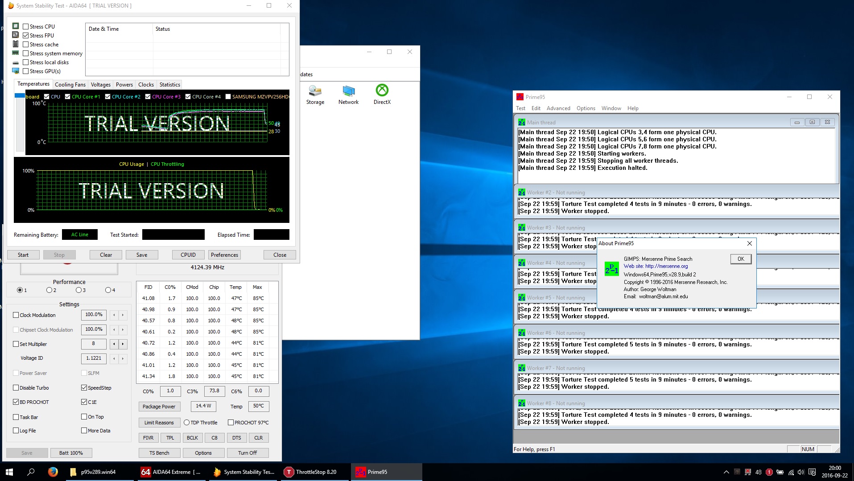
Task: Enable Stress cache checkbox
Action: tap(26, 45)
